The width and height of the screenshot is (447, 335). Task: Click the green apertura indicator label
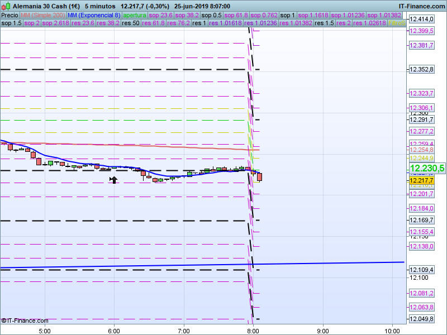(136, 15)
